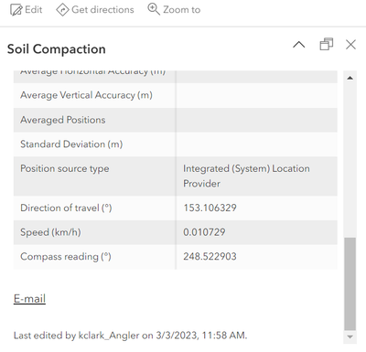Open the E-mail link

point(29,298)
